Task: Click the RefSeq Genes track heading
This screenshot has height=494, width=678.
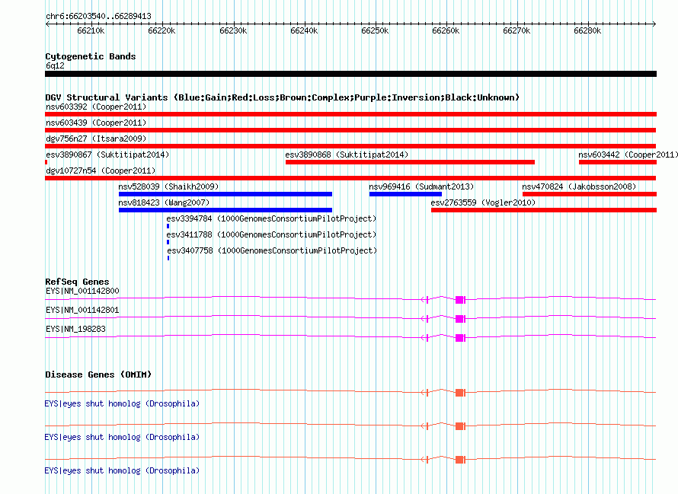Action: pyautogui.click(x=77, y=282)
